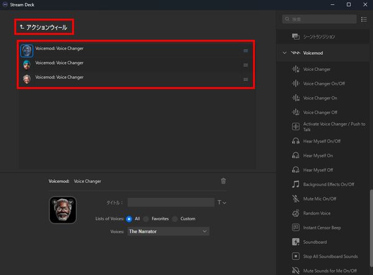This screenshot has width=373, height=275.
Task: Select The Narrator voice thumbnail in first row
Action: coord(27,51)
